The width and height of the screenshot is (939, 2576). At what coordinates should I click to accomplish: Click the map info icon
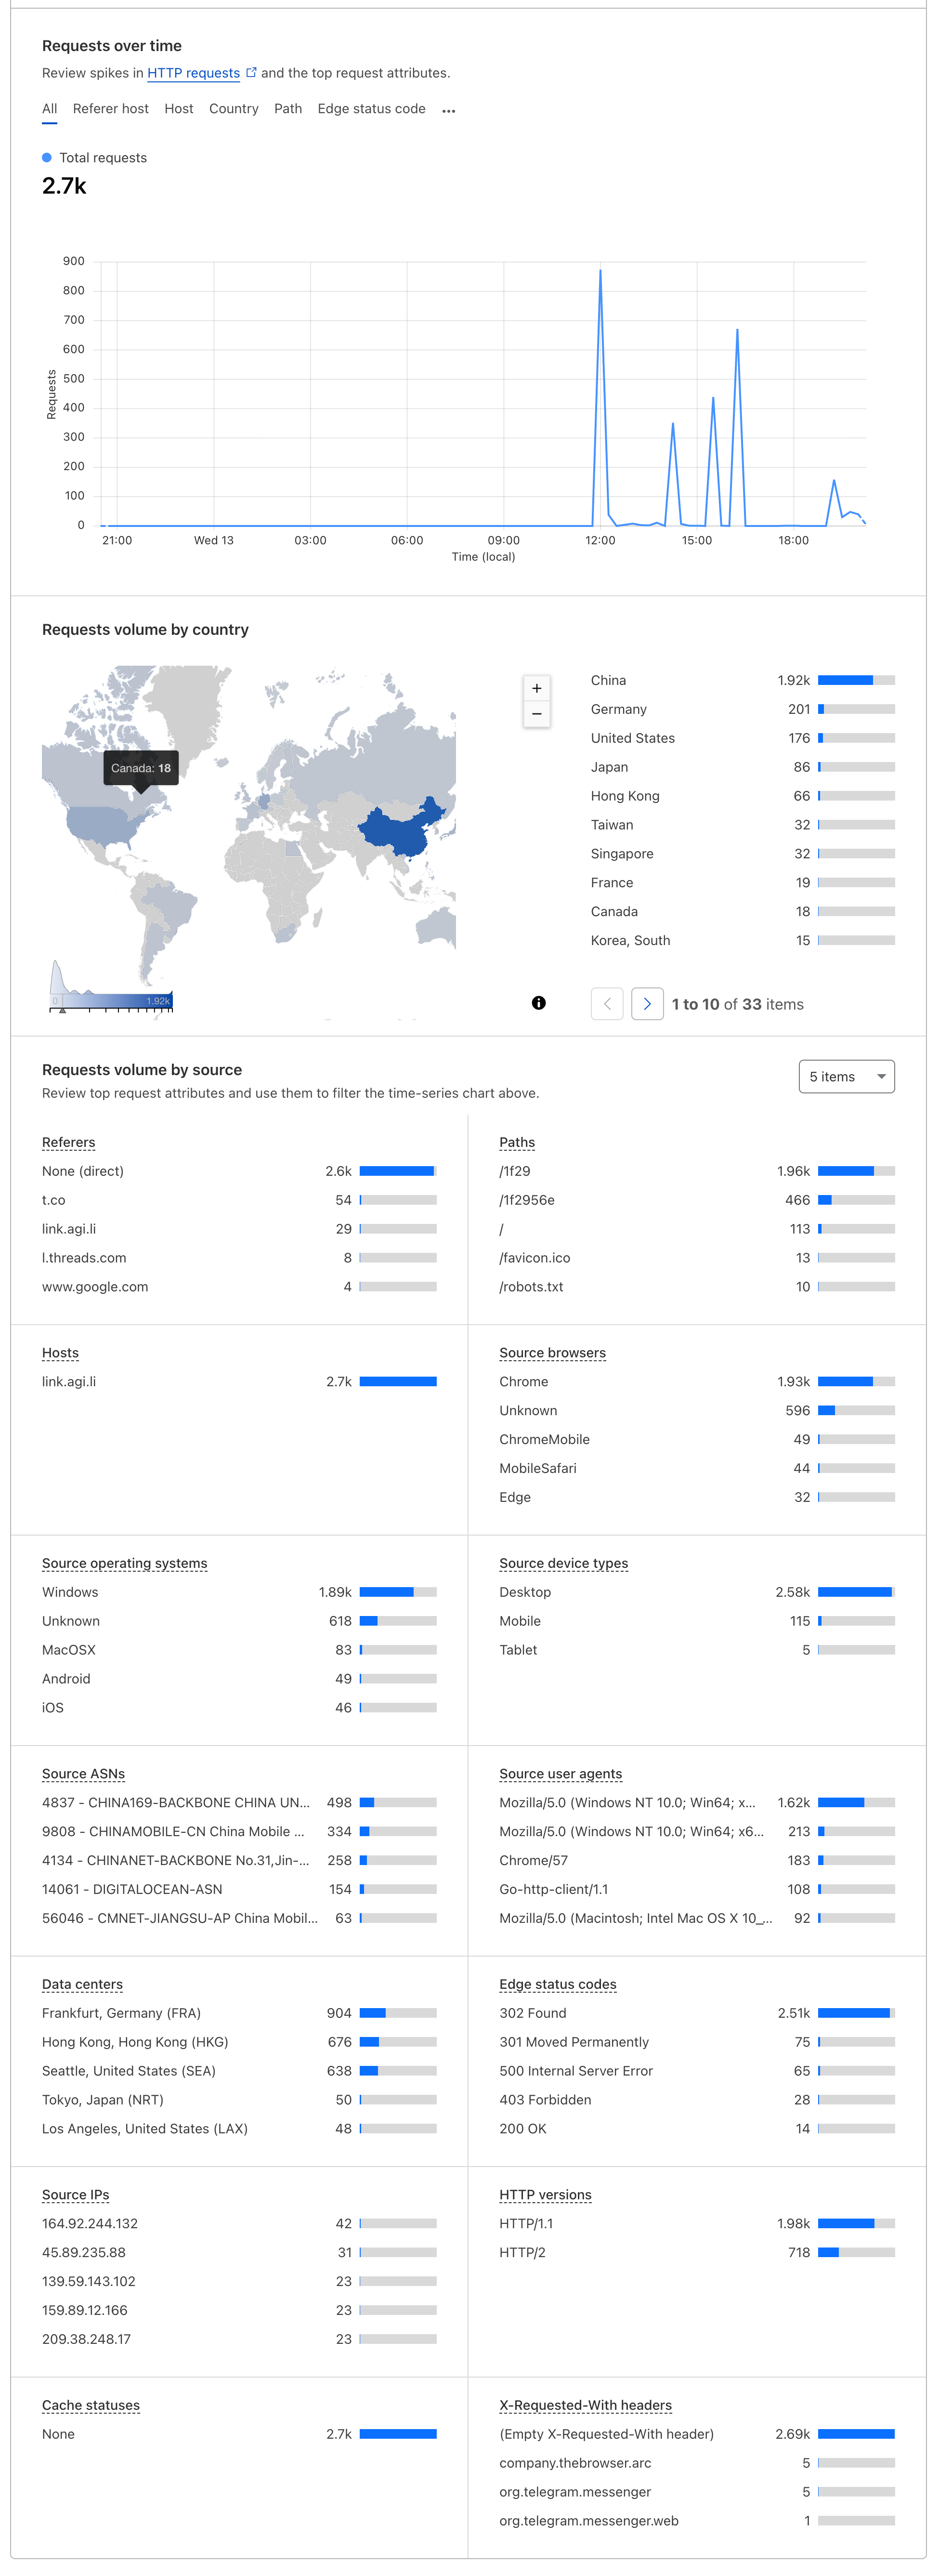539,1003
